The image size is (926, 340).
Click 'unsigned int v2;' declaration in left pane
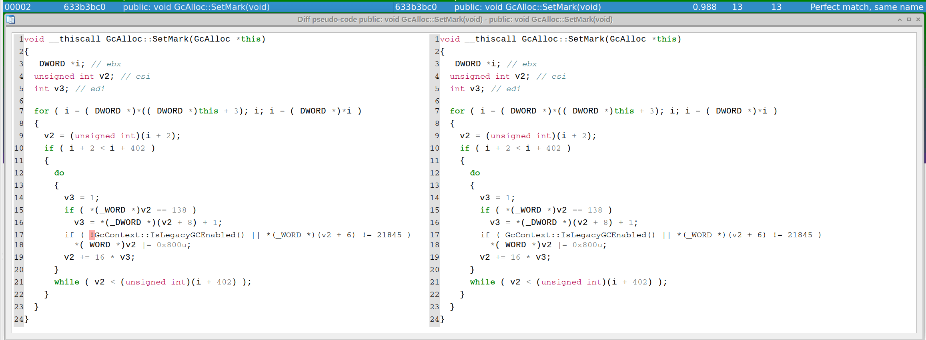74,76
